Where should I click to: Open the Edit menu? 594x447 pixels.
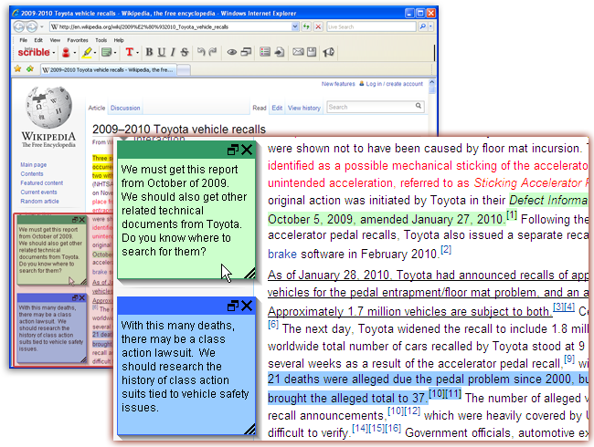tap(38, 40)
